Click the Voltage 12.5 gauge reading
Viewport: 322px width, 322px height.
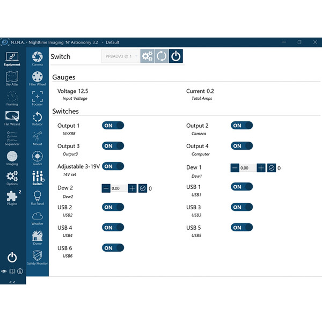[x=72, y=91]
